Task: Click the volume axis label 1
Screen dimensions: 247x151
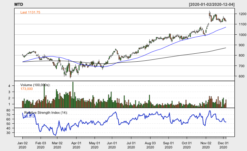Action: click(9, 104)
